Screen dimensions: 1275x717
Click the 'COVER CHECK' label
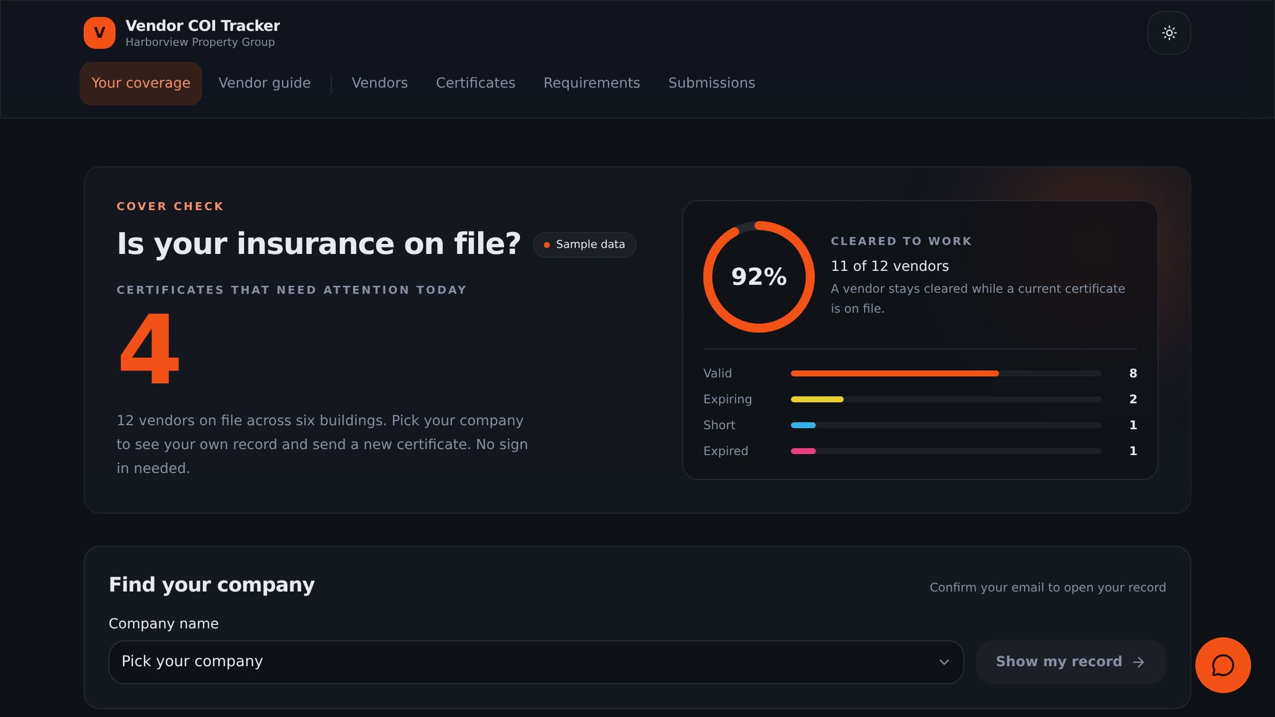[x=170, y=206]
